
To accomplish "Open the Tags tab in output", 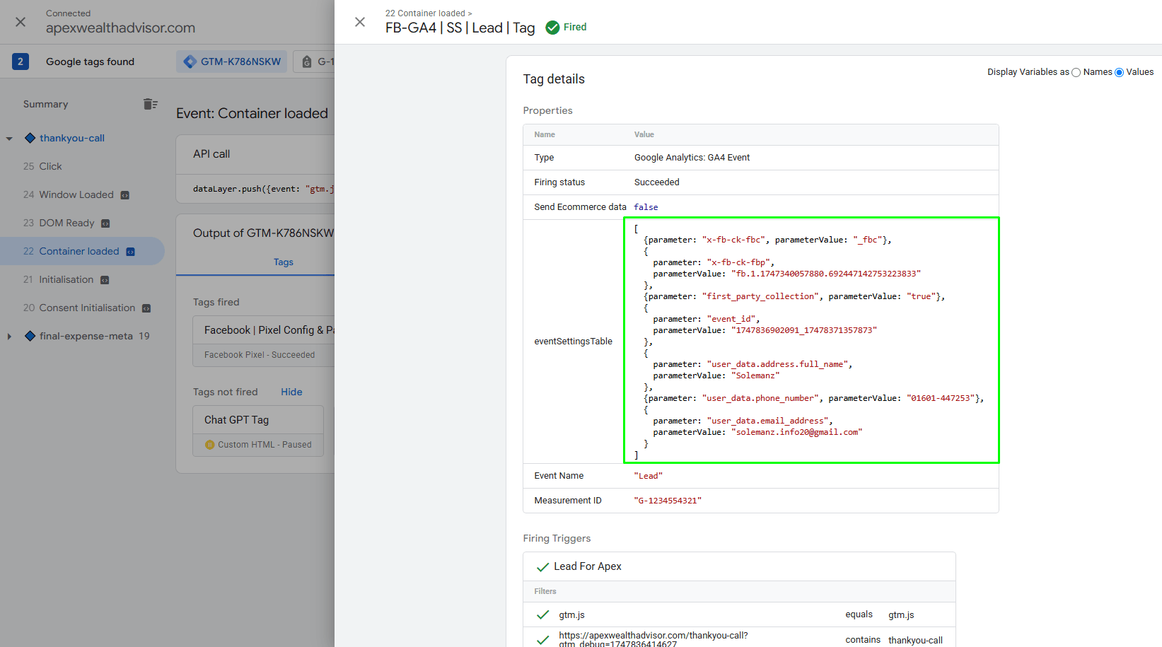I will [x=283, y=262].
